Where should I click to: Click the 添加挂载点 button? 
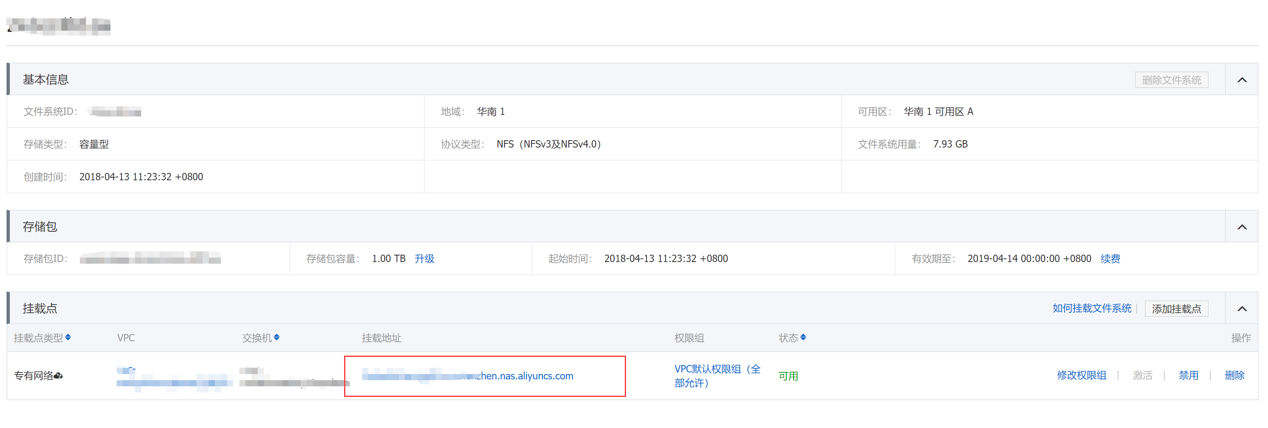(1176, 309)
